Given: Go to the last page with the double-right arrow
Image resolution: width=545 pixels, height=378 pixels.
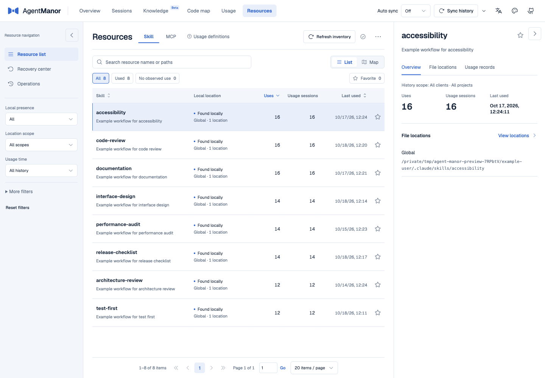Looking at the screenshot, I should click(223, 368).
